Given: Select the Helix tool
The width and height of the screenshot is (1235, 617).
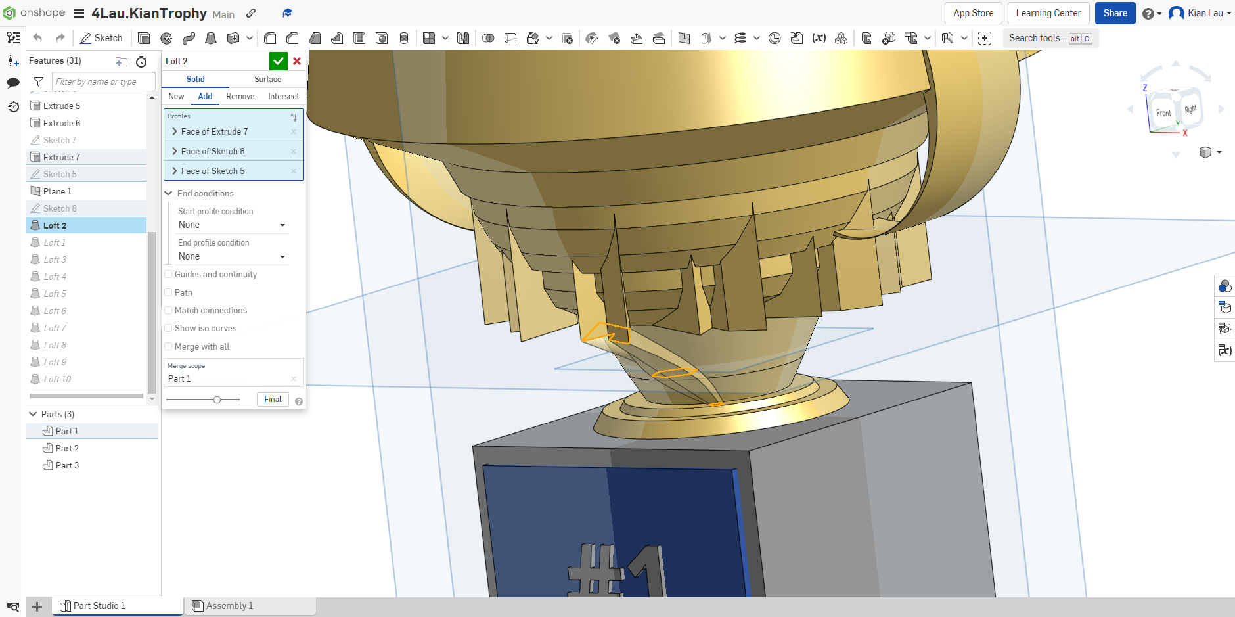Looking at the screenshot, I should tap(740, 38).
